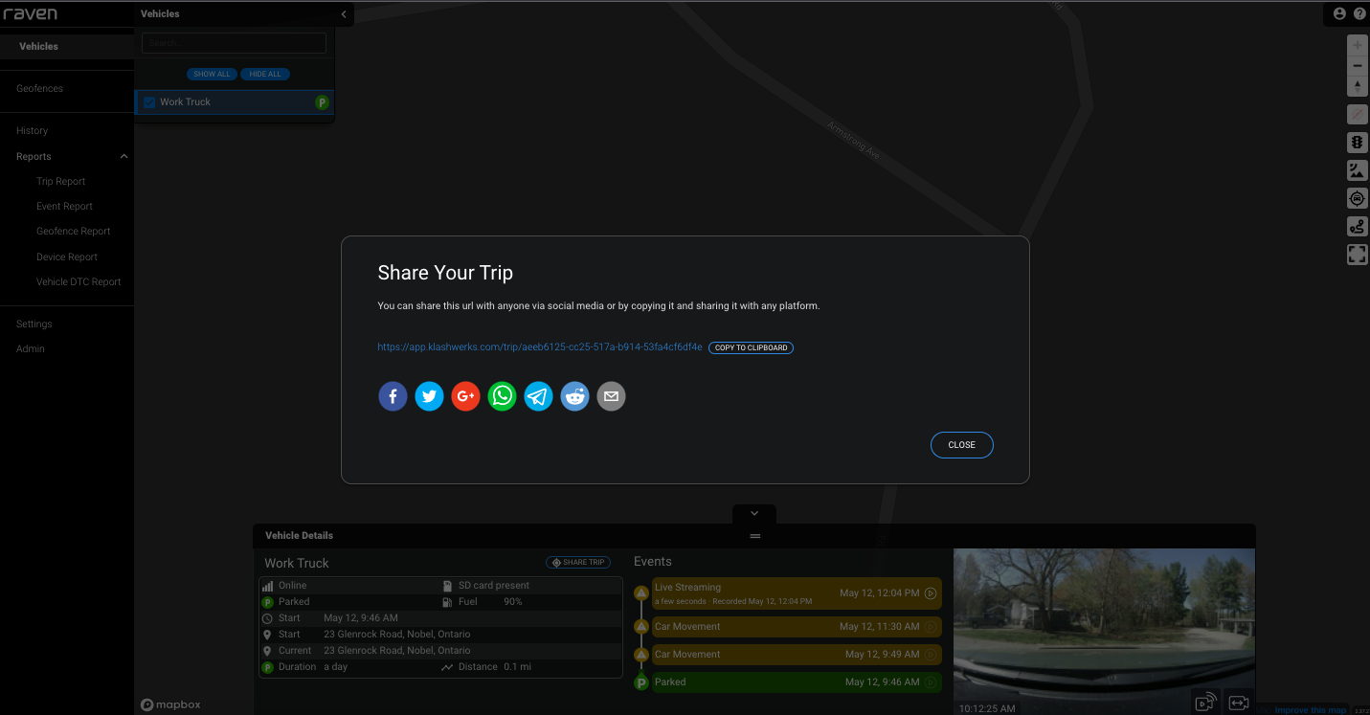Toggle the Work Truck checkbox
Viewport: 1370px width, 715px height.
149,102
